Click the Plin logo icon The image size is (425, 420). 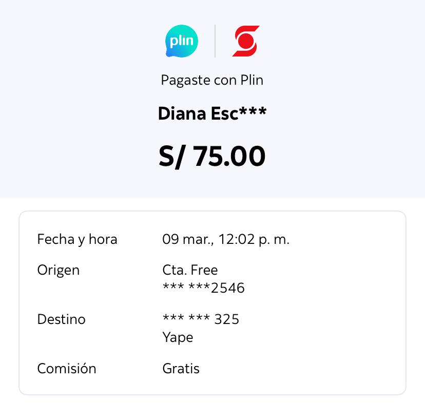182,41
